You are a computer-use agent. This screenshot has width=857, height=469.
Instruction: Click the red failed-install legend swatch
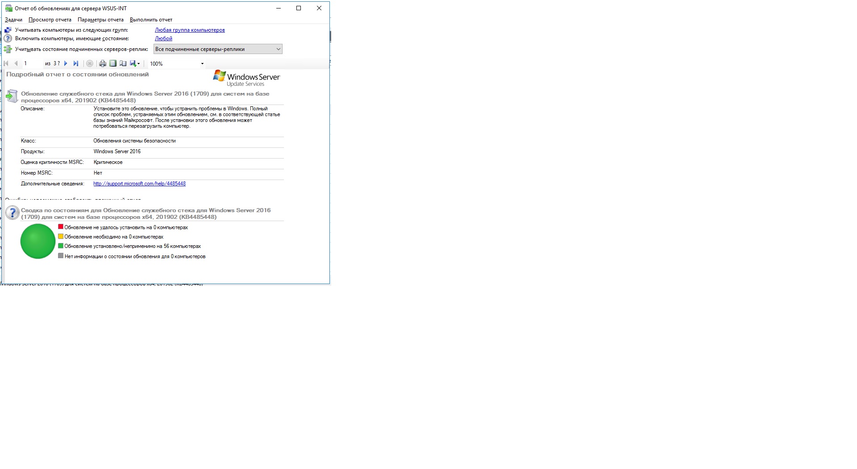coord(61,227)
